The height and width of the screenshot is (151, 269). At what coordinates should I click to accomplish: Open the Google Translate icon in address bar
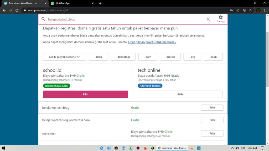(244, 10)
